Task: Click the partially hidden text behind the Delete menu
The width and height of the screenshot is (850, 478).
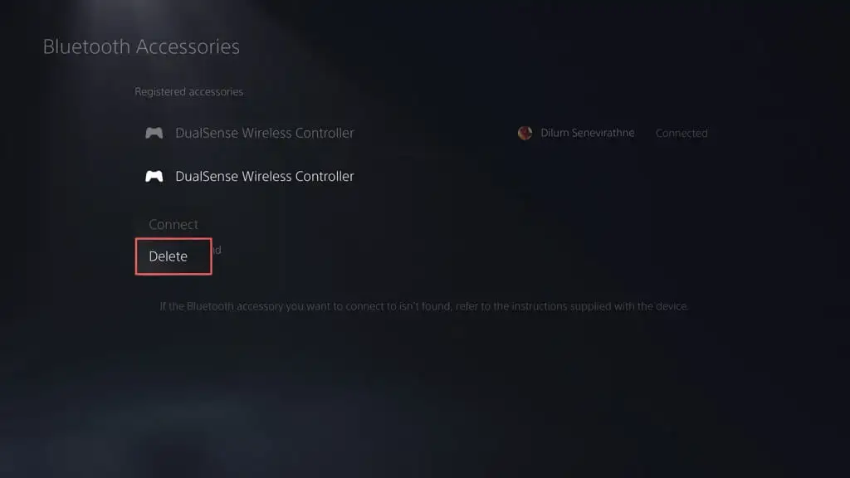Action: point(217,250)
